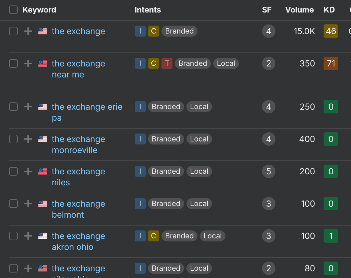Image resolution: width=351 pixels, height=278 pixels.
Task: Add 'the exchange near me' using plus icon
Action: (x=28, y=63)
